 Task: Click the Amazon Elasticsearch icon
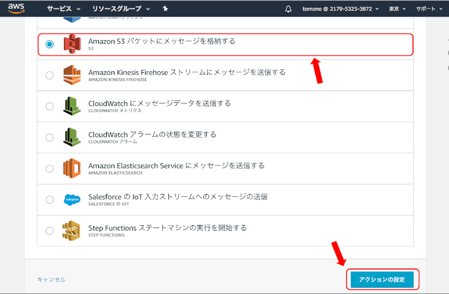tap(72, 168)
